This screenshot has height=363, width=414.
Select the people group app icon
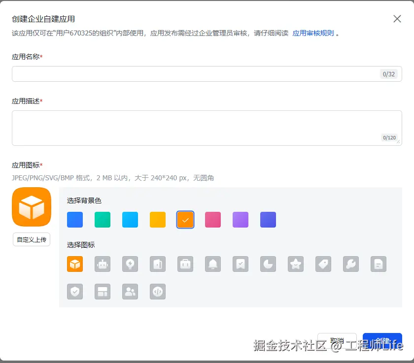(x=130, y=292)
